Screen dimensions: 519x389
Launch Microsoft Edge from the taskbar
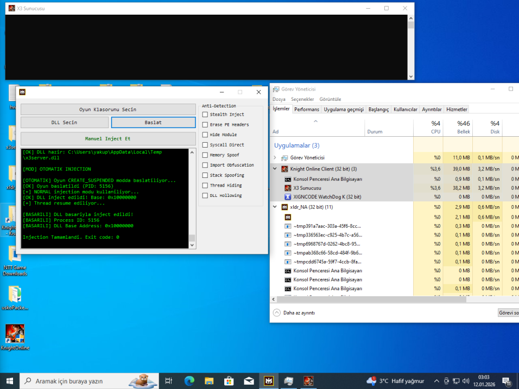[x=189, y=381]
